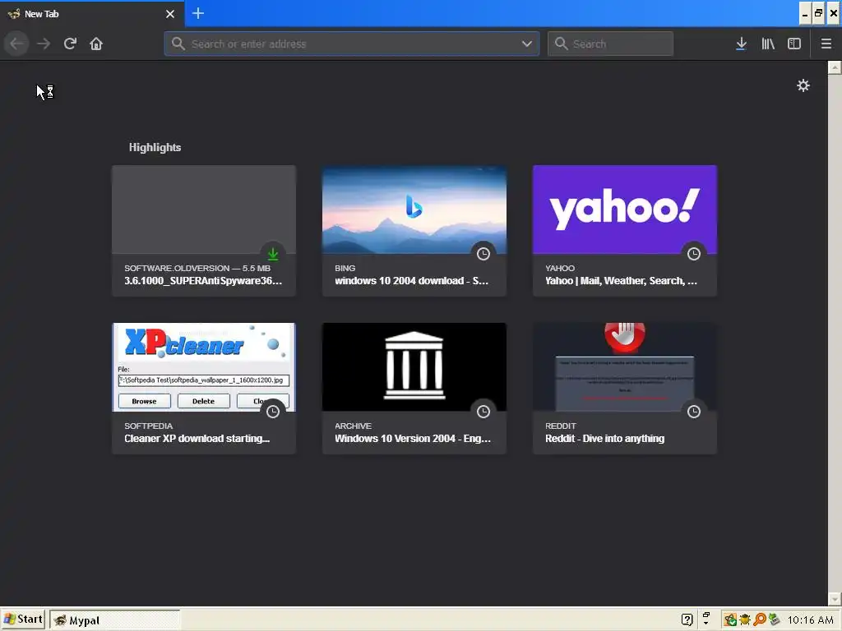Open Bing windows 10 2004 download highlight

pos(414,231)
